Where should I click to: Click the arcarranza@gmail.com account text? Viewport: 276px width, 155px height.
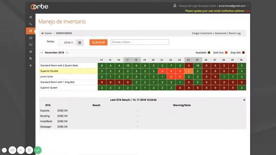(232, 6)
